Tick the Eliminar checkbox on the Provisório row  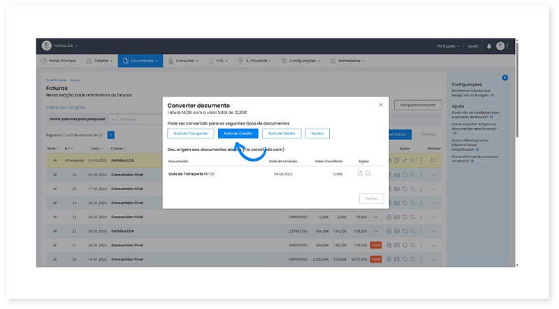(433, 160)
